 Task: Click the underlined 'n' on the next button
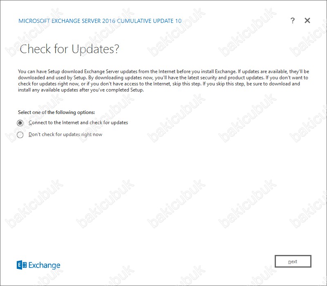pyautogui.click(x=289, y=261)
